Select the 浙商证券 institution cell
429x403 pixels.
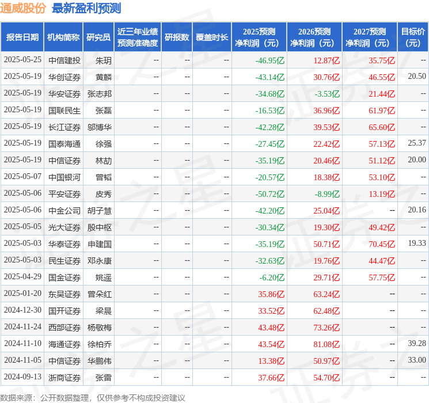click(x=64, y=377)
